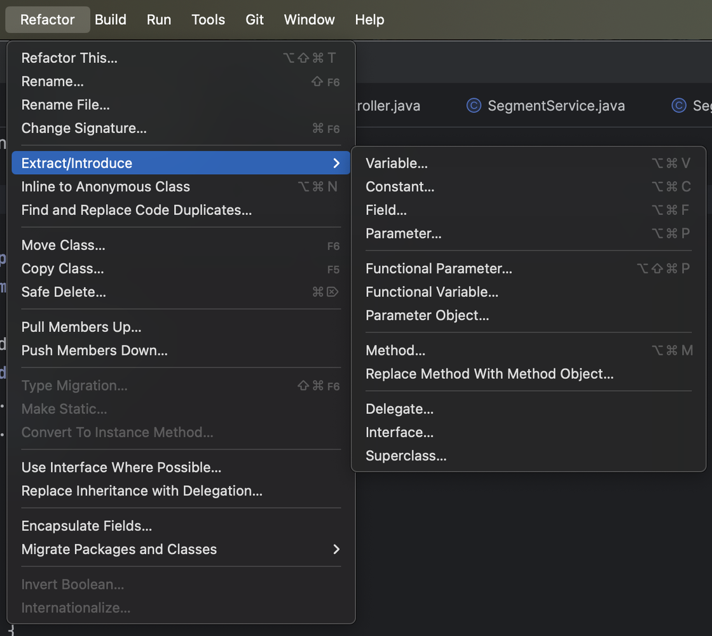The image size is (712, 636).
Task: Open the Help menu
Action: click(369, 20)
